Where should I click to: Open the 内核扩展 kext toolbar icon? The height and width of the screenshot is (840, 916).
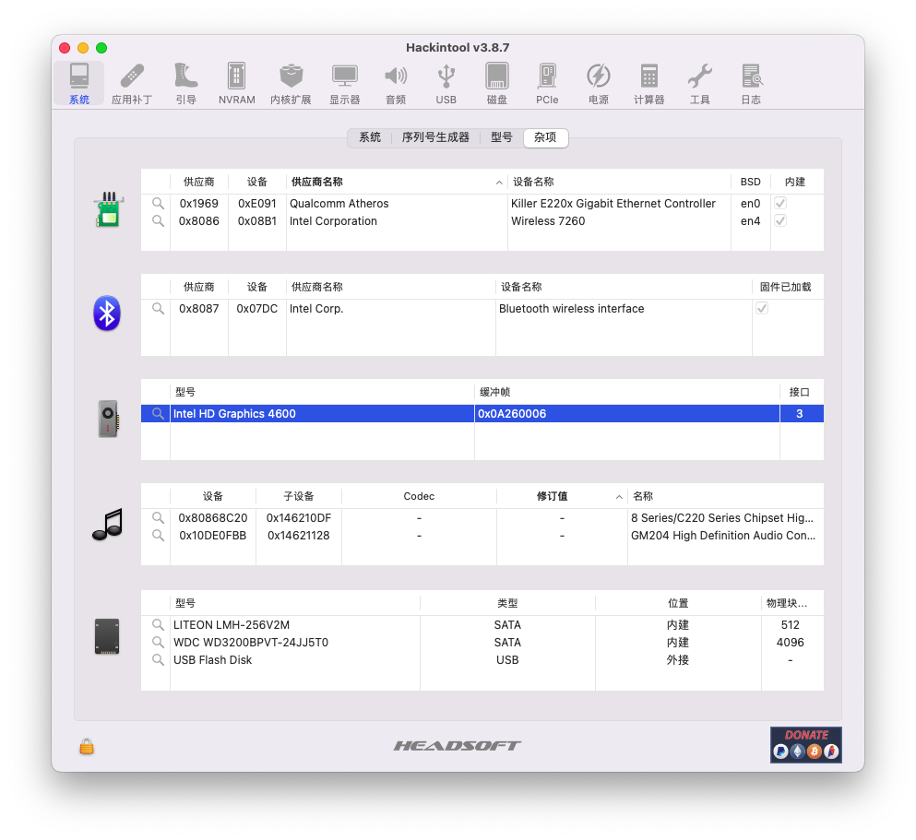pos(291,84)
